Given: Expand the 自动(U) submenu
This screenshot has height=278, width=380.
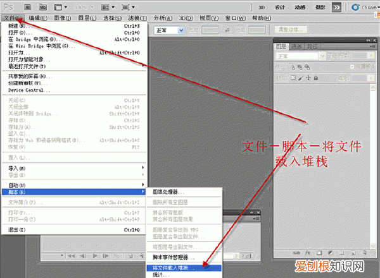Looking at the screenshot, I should (74, 185).
